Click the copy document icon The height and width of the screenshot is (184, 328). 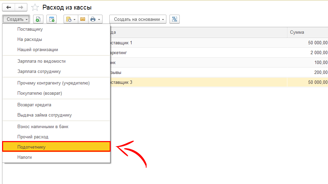point(38,19)
